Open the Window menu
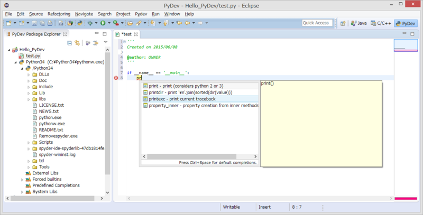 click(x=172, y=14)
